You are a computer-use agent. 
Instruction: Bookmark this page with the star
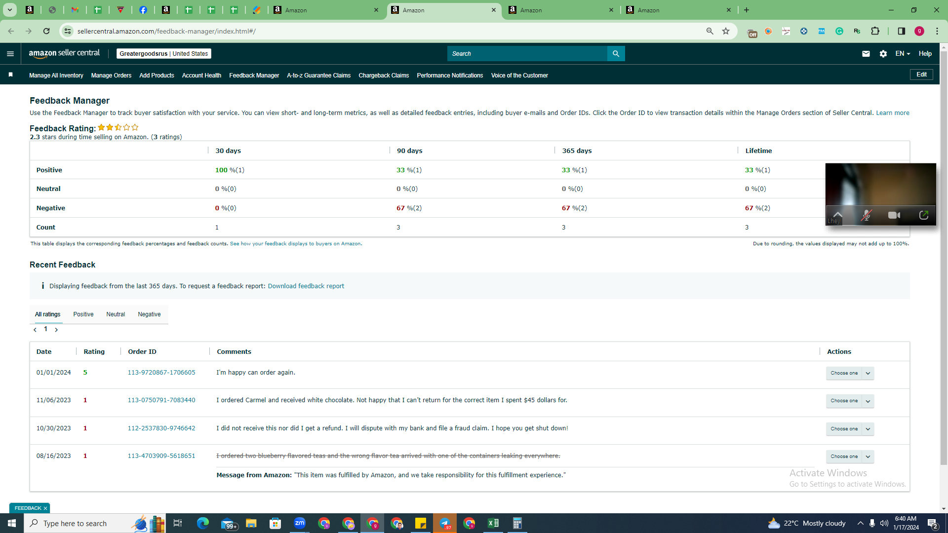point(726,31)
